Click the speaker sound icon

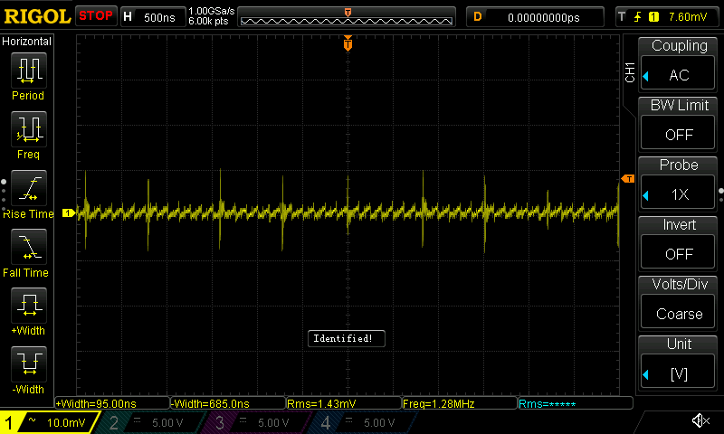pos(700,421)
